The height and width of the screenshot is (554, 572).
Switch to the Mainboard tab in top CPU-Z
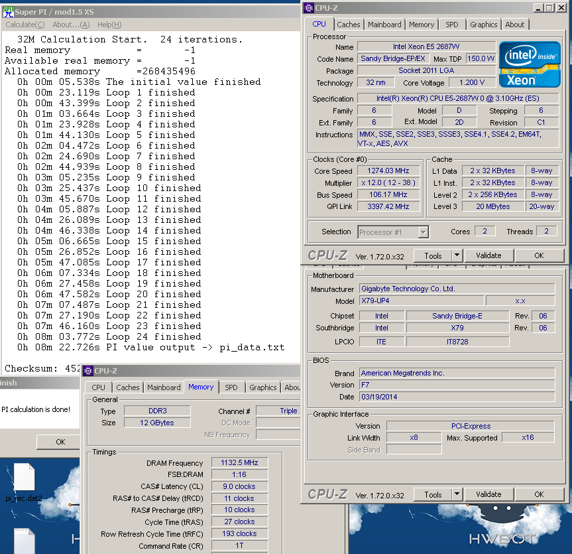pos(384,25)
